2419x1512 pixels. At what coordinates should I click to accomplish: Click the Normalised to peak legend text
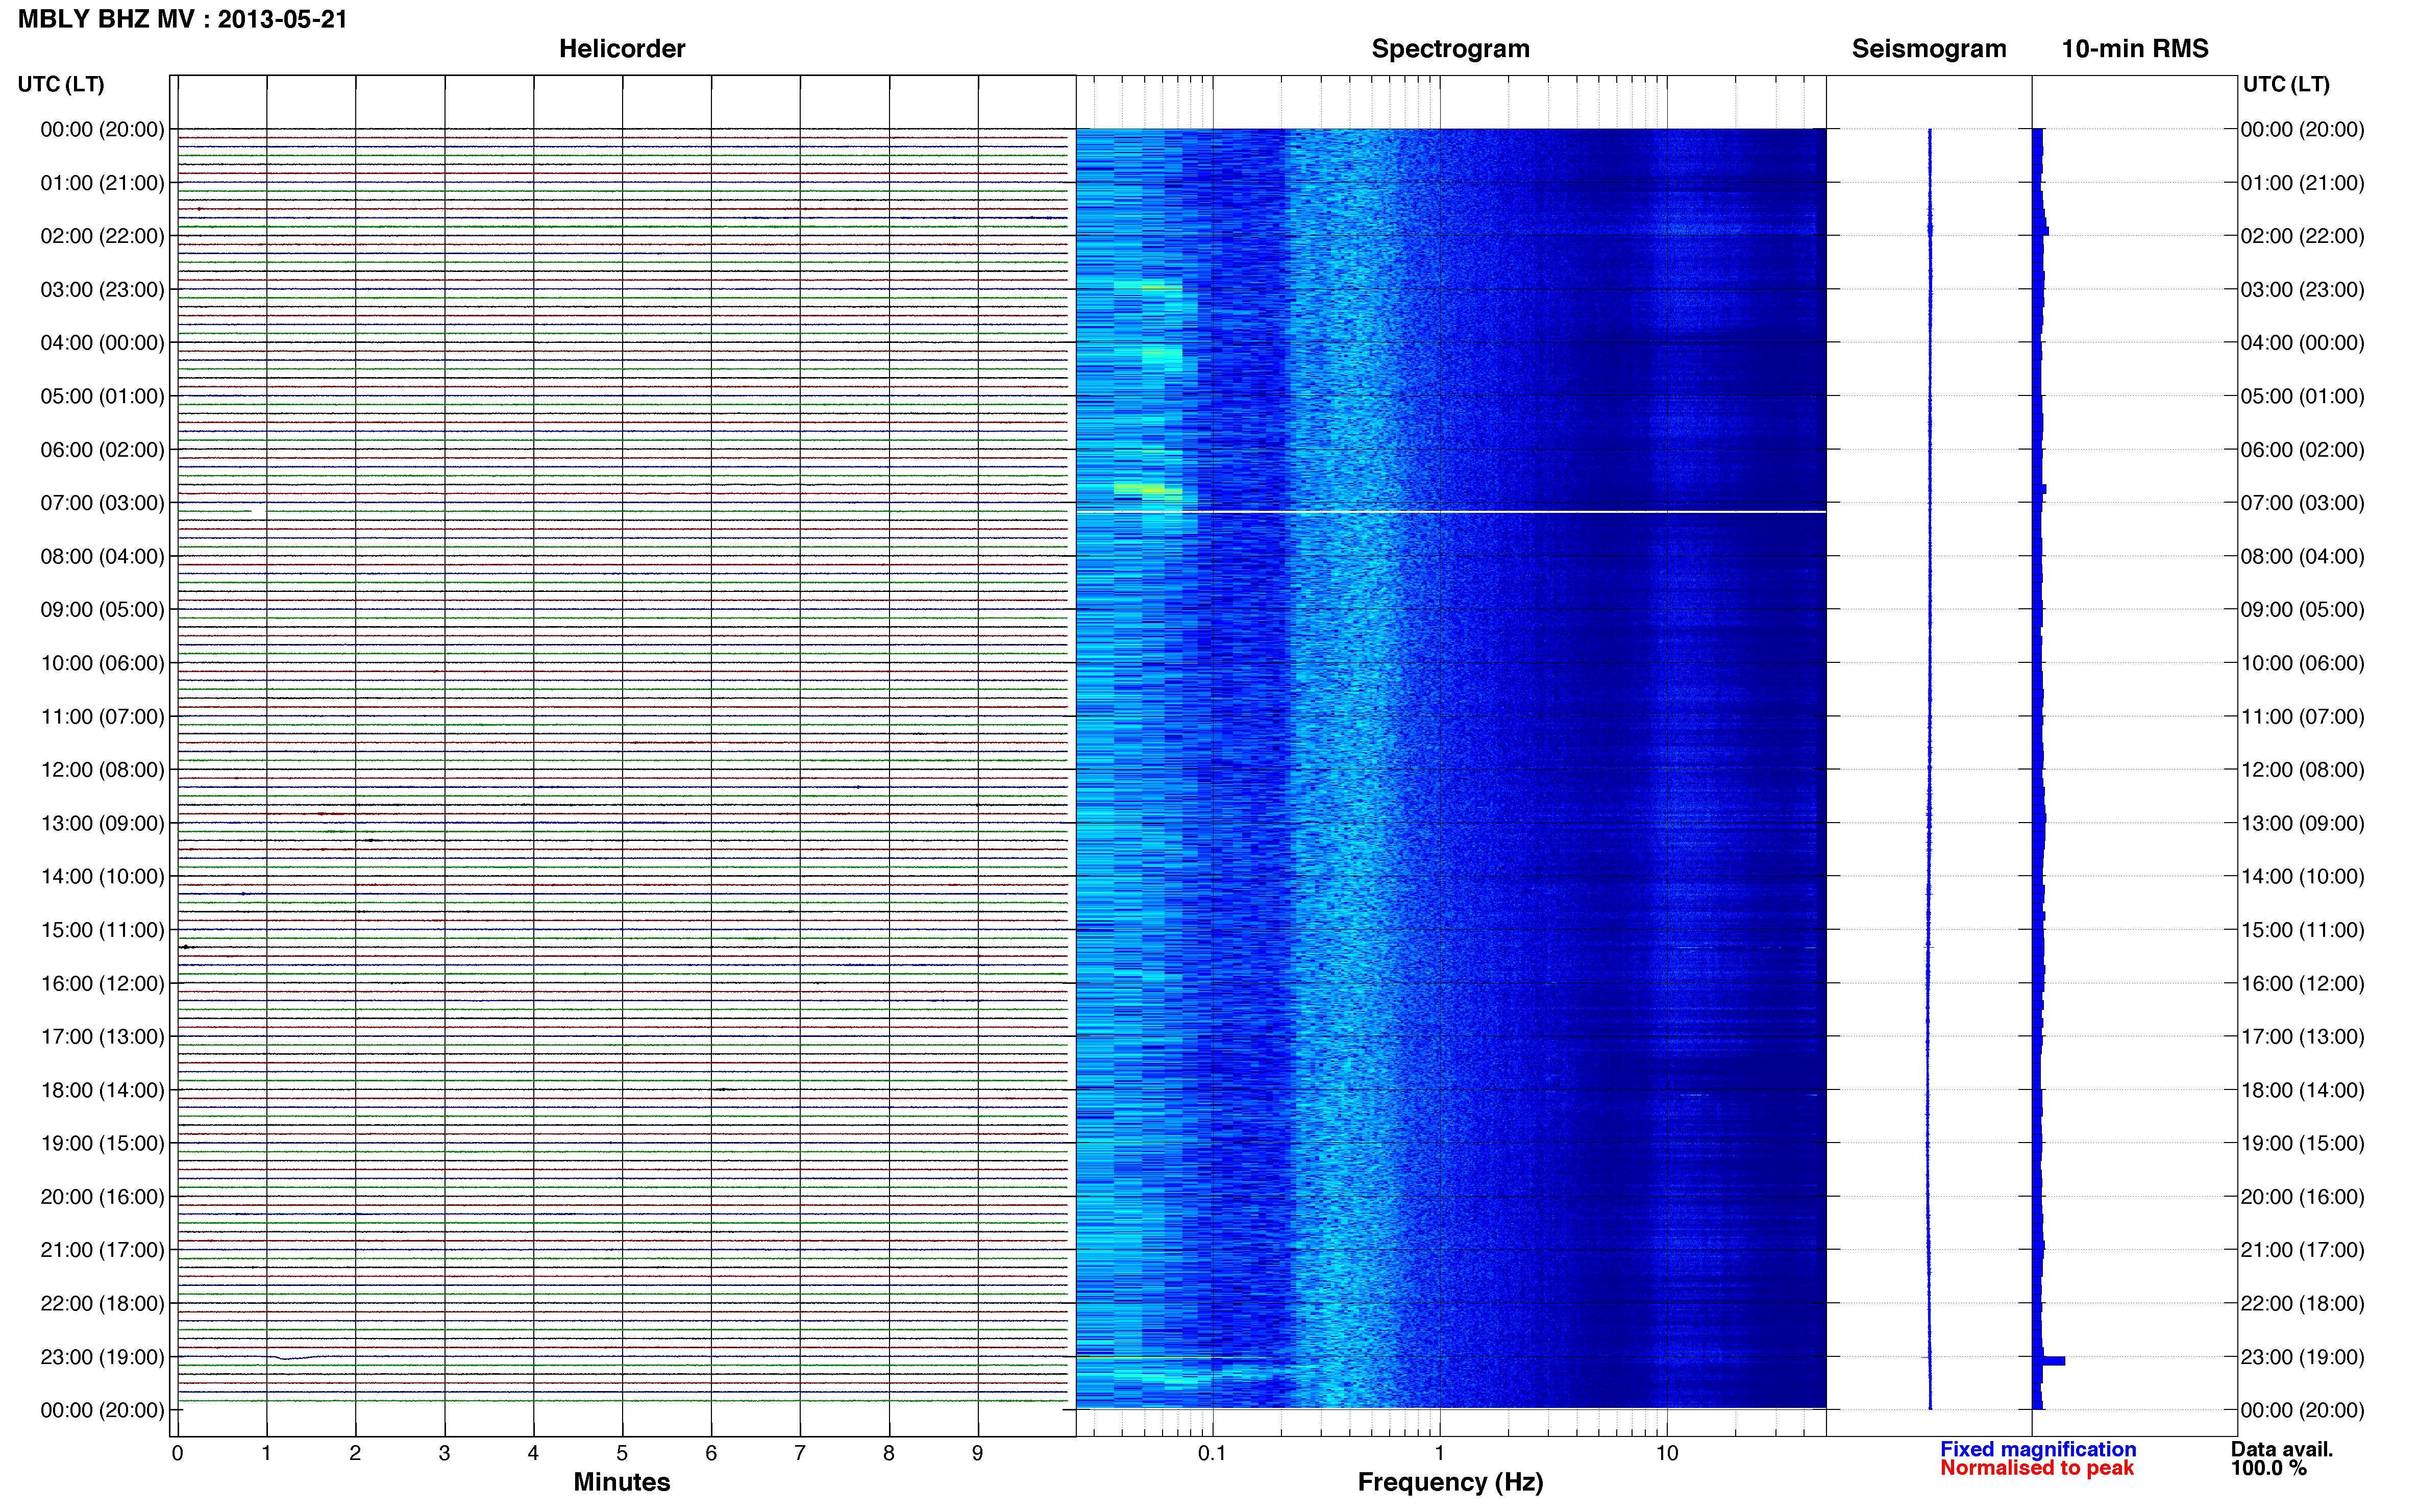(x=2037, y=1468)
